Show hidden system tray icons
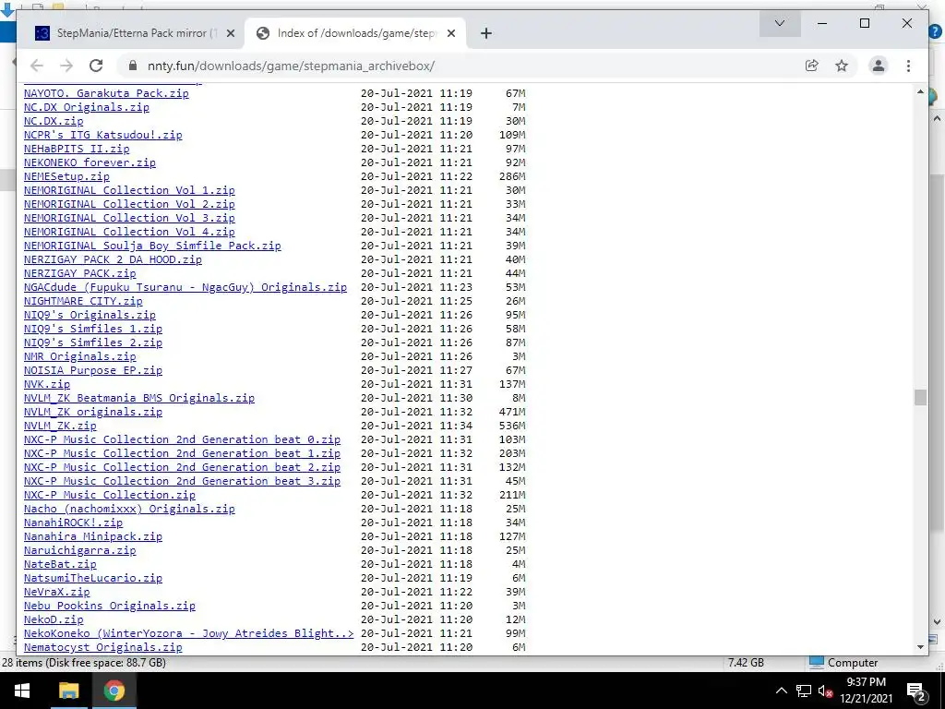Image resolution: width=945 pixels, height=709 pixels. [781, 691]
